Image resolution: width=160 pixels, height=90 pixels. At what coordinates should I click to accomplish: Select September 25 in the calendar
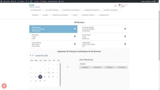coord(53,77)
